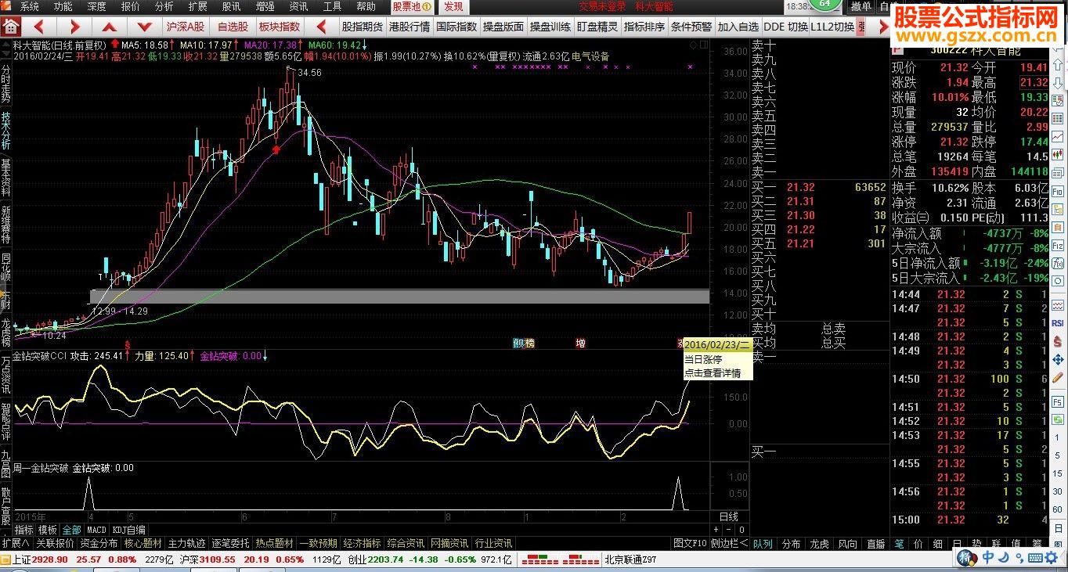The width and height of the screenshot is (1068, 572).
Task: Click the 撤单 cancel-order button
Action: pyautogui.click(x=861, y=6)
